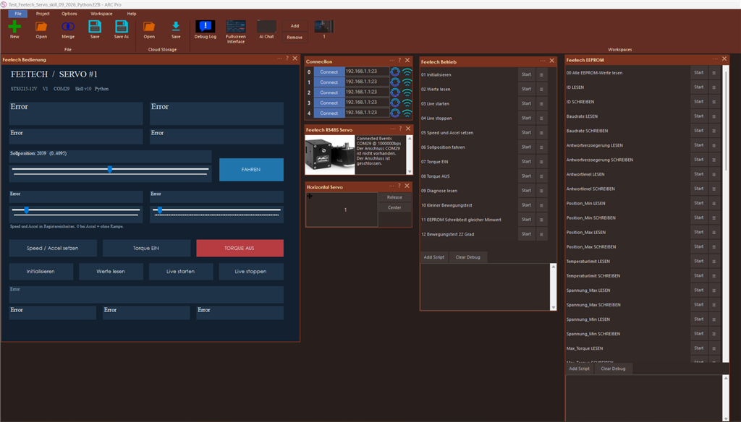Screen dimensions: 741x422
Task: Open the File menu
Action: (18, 14)
